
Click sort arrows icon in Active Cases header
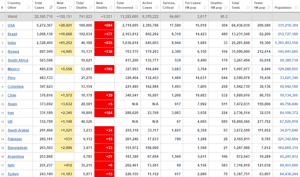156,8
